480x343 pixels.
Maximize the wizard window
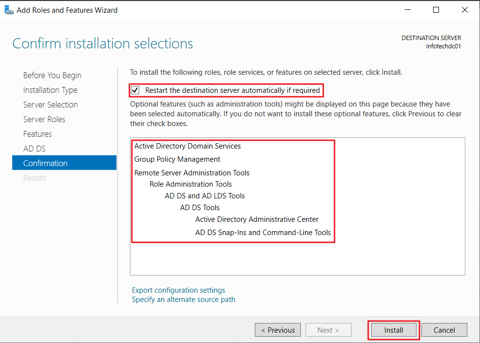pos(436,10)
